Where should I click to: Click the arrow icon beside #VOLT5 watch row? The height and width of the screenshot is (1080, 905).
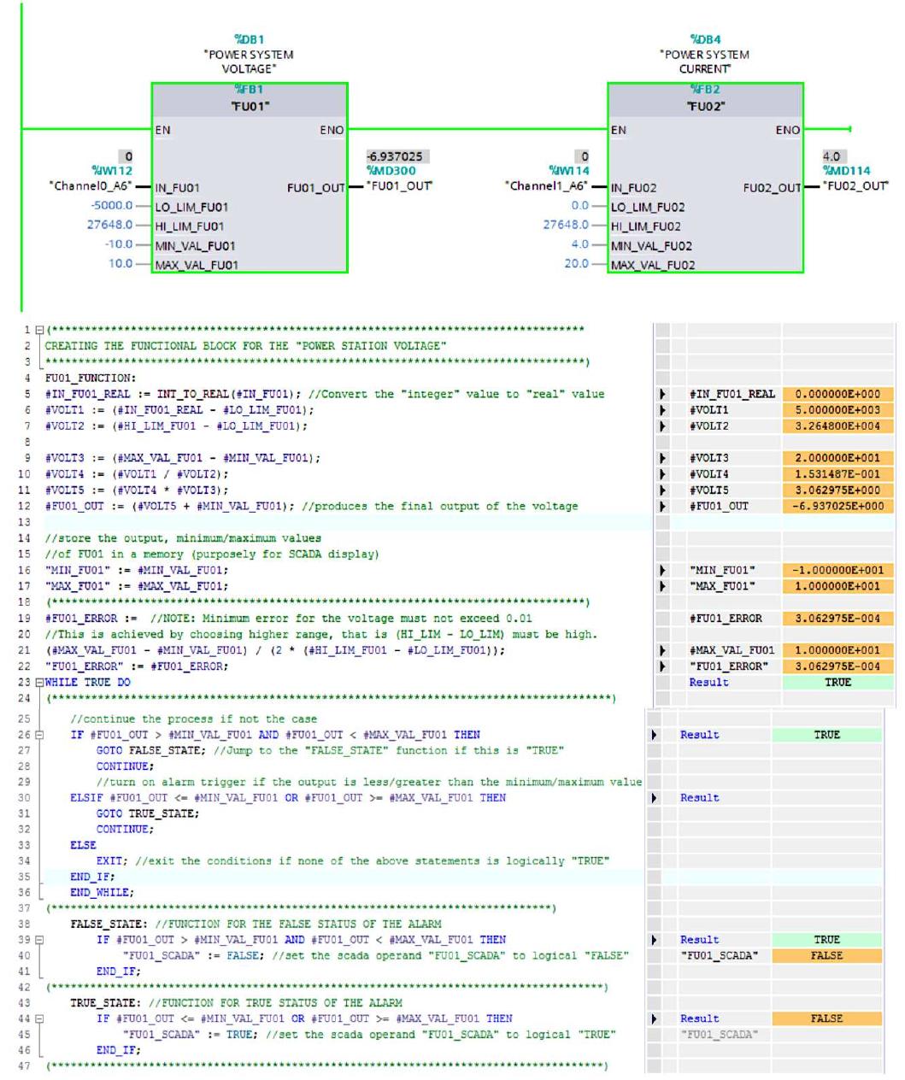coord(662,490)
